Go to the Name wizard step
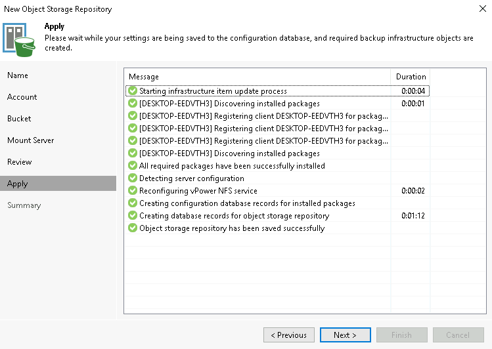 (18, 75)
